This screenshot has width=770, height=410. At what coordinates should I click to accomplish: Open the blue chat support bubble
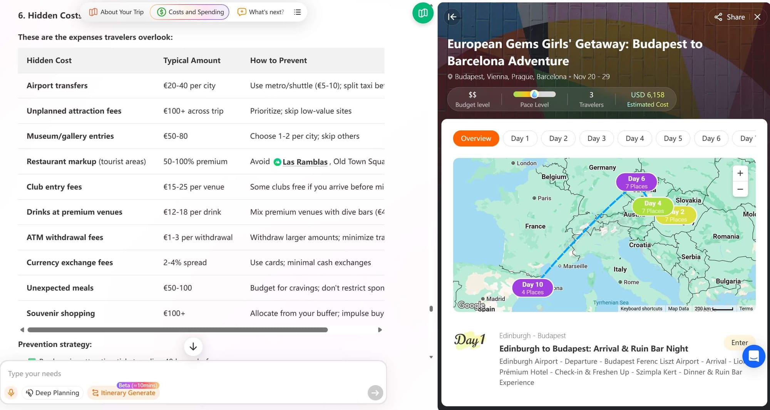point(753,356)
